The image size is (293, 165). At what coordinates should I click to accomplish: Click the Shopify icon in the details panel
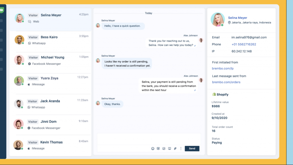click(x=213, y=94)
